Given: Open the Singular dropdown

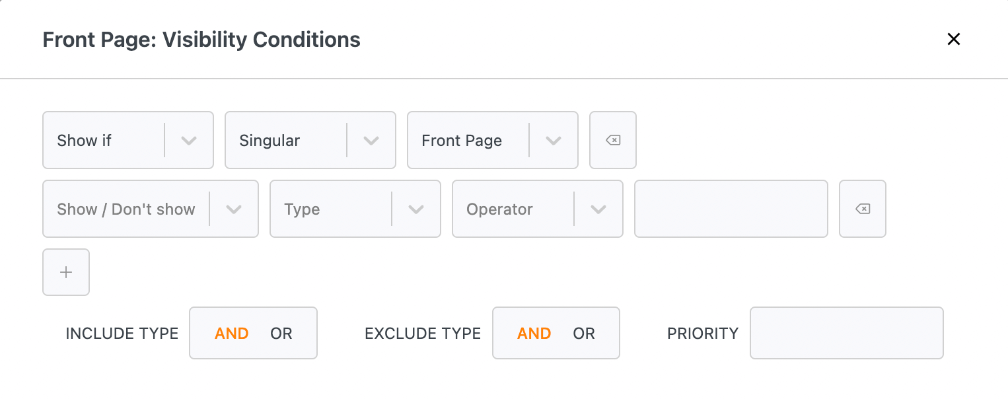Looking at the screenshot, I should click(310, 140).
